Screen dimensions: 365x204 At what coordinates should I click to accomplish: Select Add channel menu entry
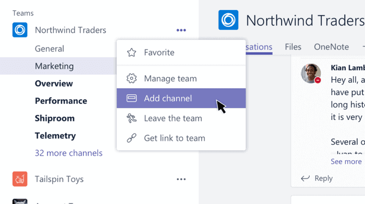click(x=181, y=98)
